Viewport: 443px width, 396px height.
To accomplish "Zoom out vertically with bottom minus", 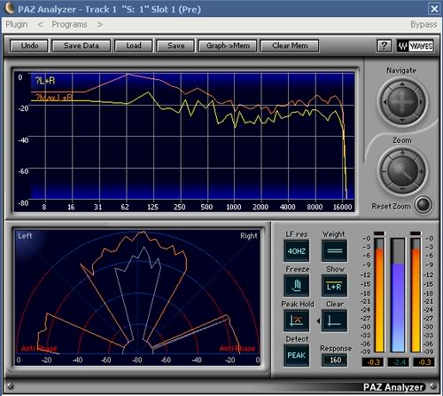I will [402, 188].
